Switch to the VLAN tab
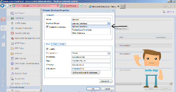 62,44
